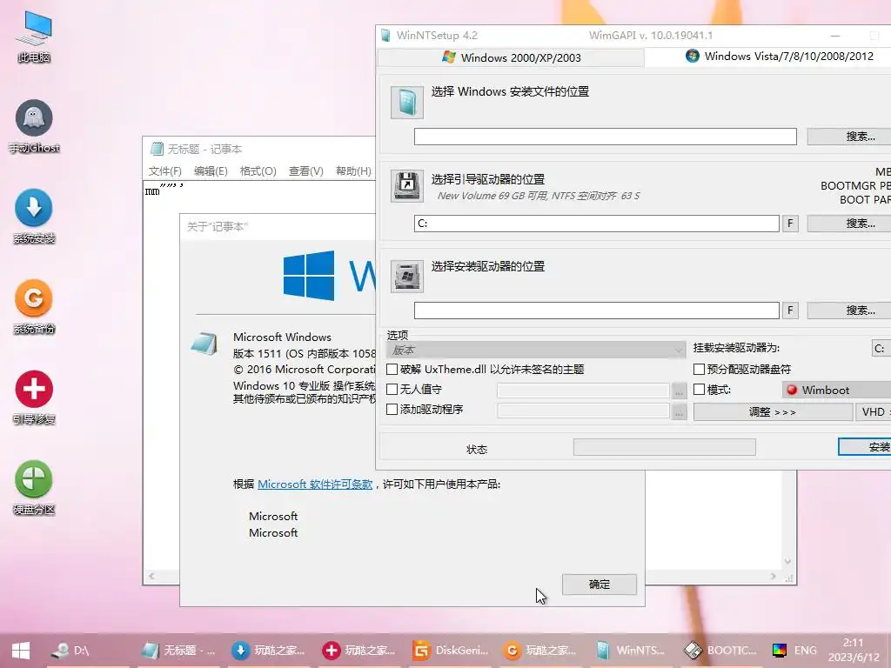Click the 状态 progress bar in WinNTSetup
891x668 pixels.
tap(664, 447)
